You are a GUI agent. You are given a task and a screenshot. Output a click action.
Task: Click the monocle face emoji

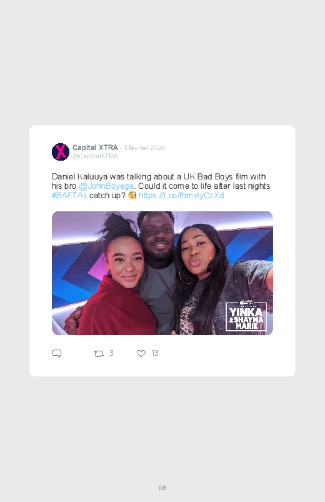[132, 195]
